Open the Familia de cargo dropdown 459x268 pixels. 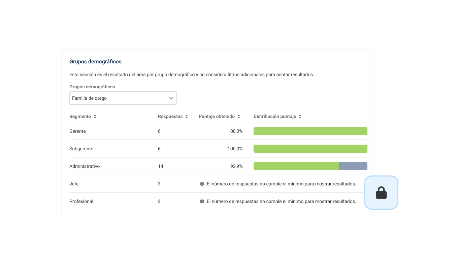[123, 98]
